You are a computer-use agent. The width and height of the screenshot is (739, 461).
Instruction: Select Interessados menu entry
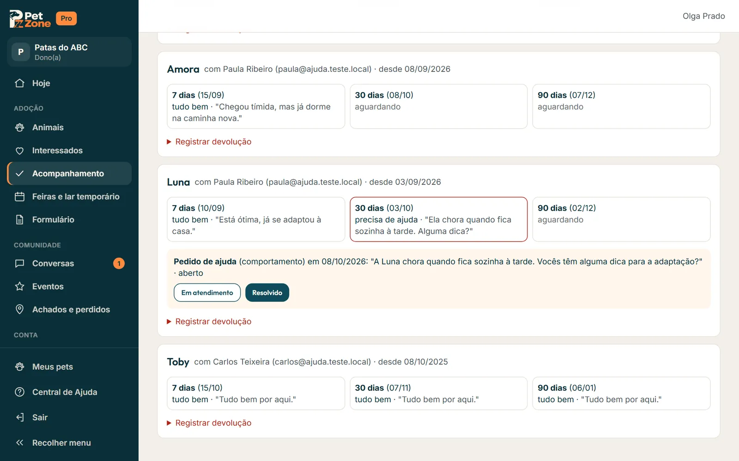pyautogui.click(x=69, y=151)
